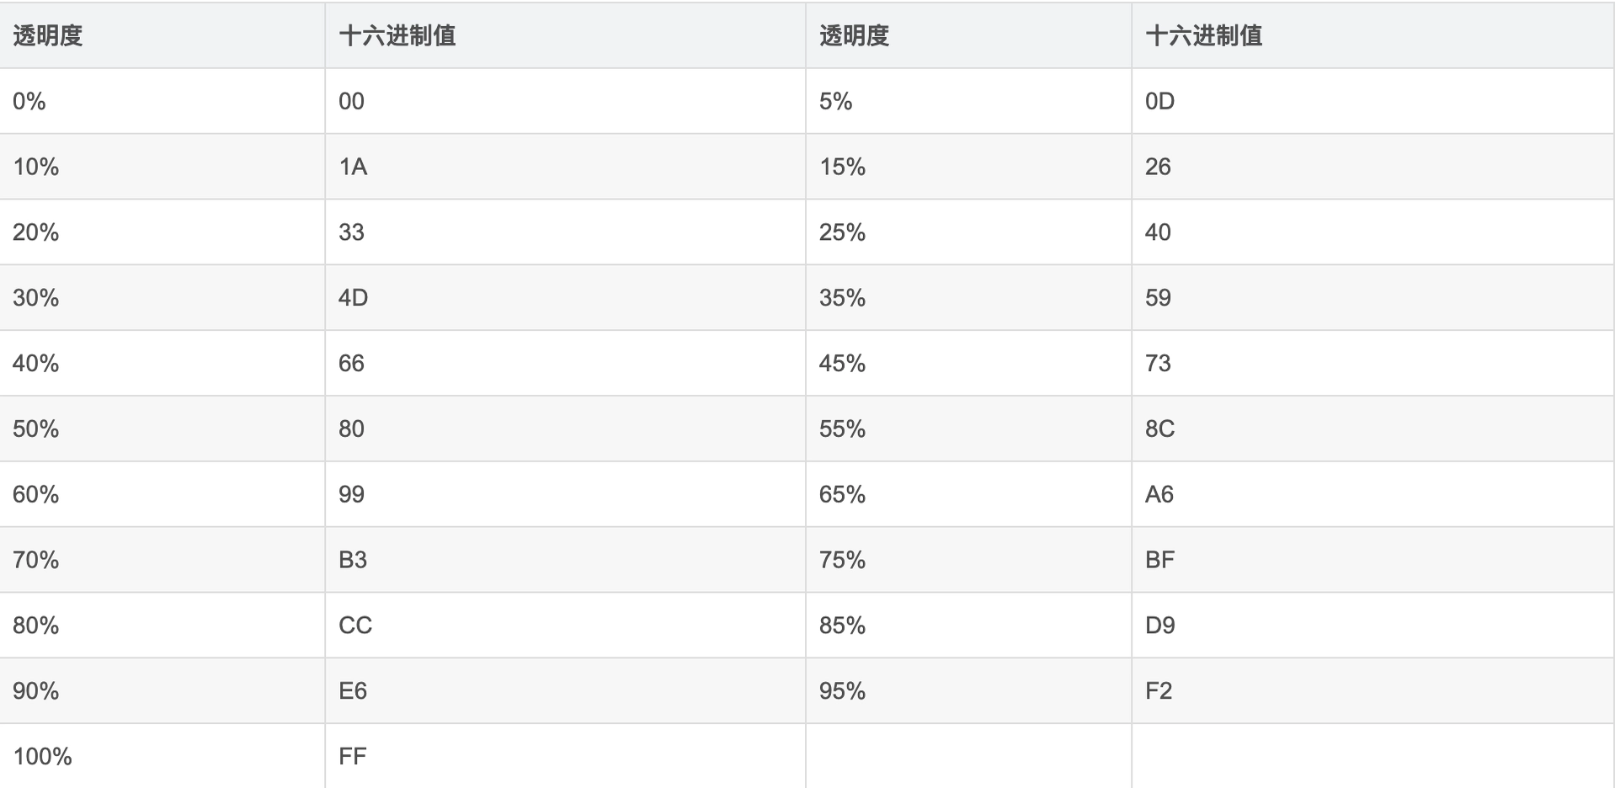The height and width of the screenshot is (788, 1615).
Task: Click the hex value 99 cell
Action: click(x=351, y=494)
